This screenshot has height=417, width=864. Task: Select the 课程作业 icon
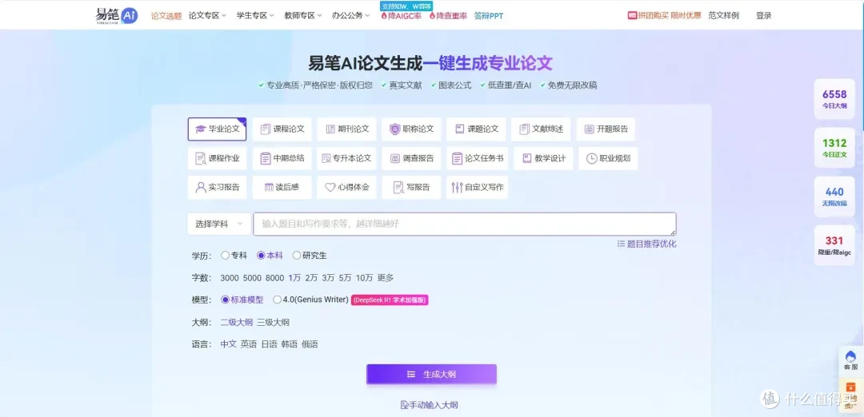click(201, 158)
